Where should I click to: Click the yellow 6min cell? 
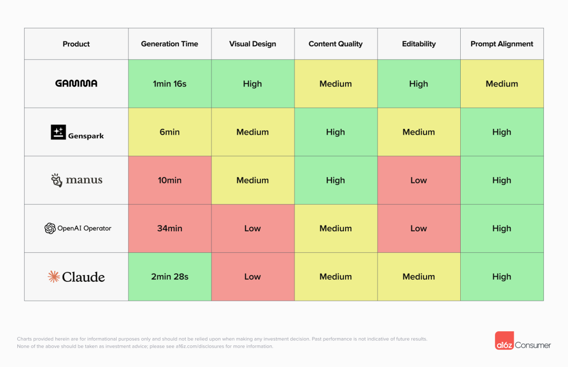(169, 132)
